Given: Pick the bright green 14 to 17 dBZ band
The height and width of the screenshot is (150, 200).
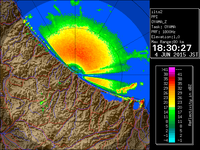Looking at the screenshot, I should [172, 112].
